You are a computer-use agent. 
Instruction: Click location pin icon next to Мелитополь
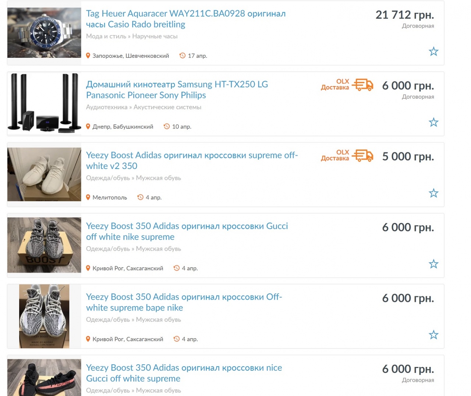[x=88, y=197]
